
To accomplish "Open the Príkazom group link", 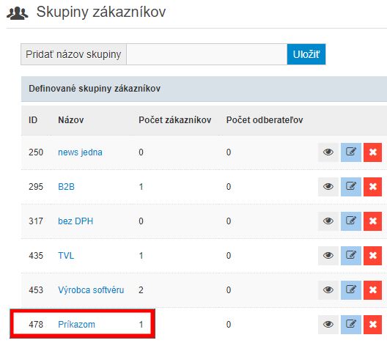I will (x=76, y=324).
